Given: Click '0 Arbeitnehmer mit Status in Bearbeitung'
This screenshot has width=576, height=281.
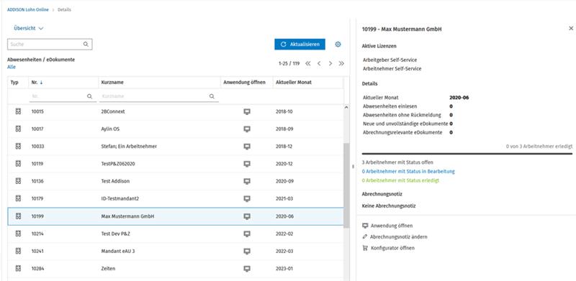Looking at the screenshot, I should tap(408, 171).
